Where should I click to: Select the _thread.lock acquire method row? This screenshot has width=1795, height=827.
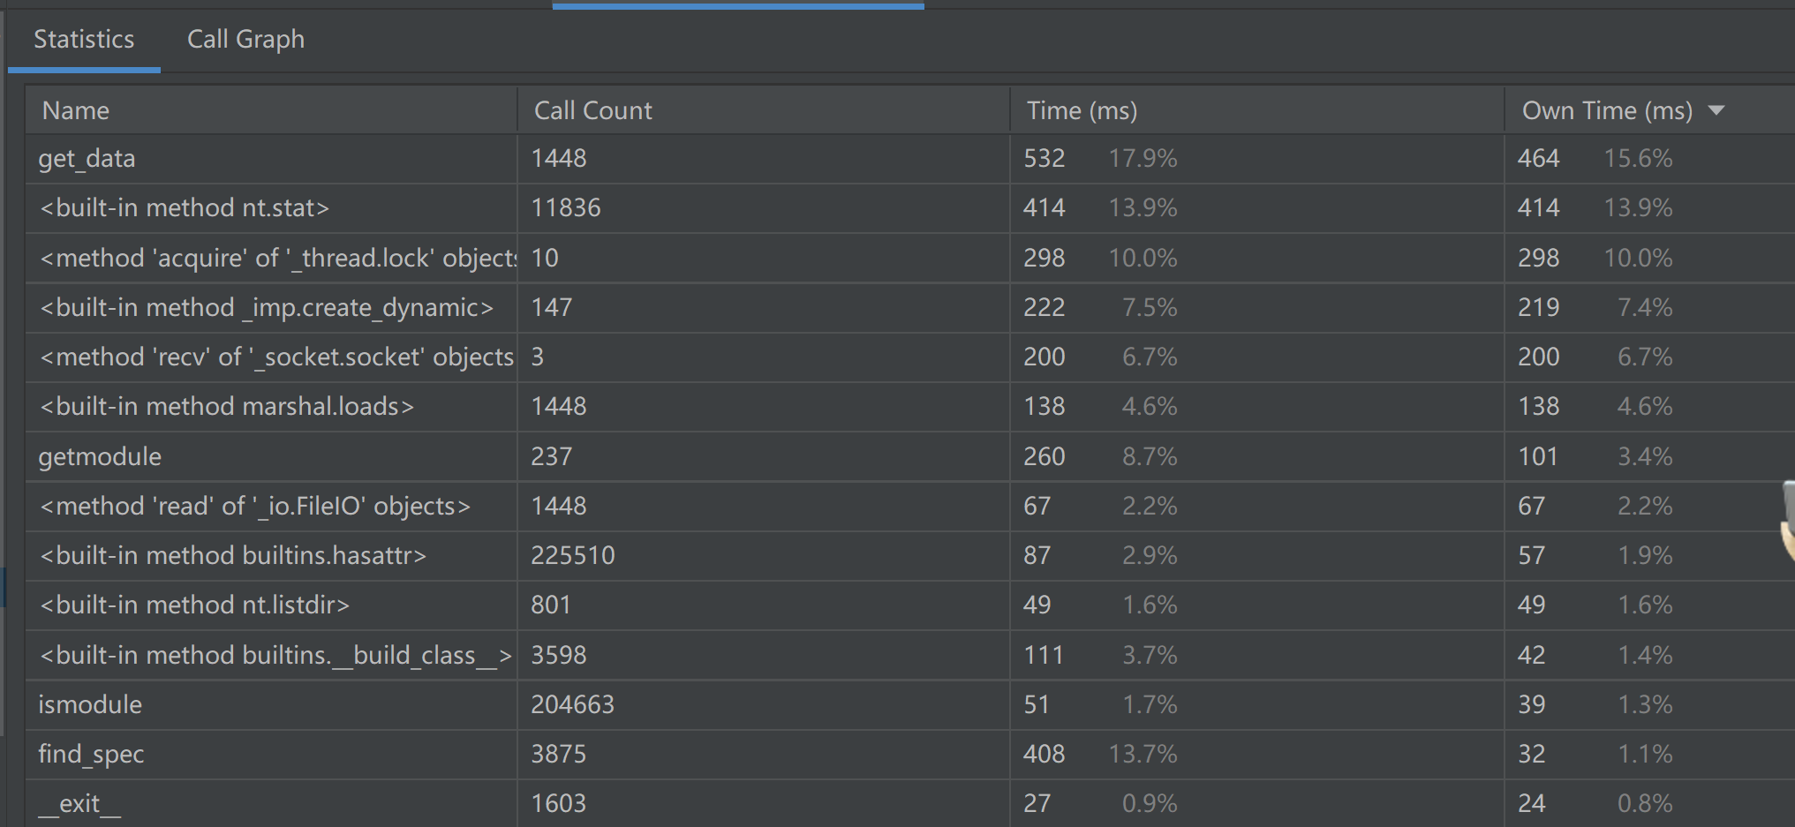tap(274, 258)
